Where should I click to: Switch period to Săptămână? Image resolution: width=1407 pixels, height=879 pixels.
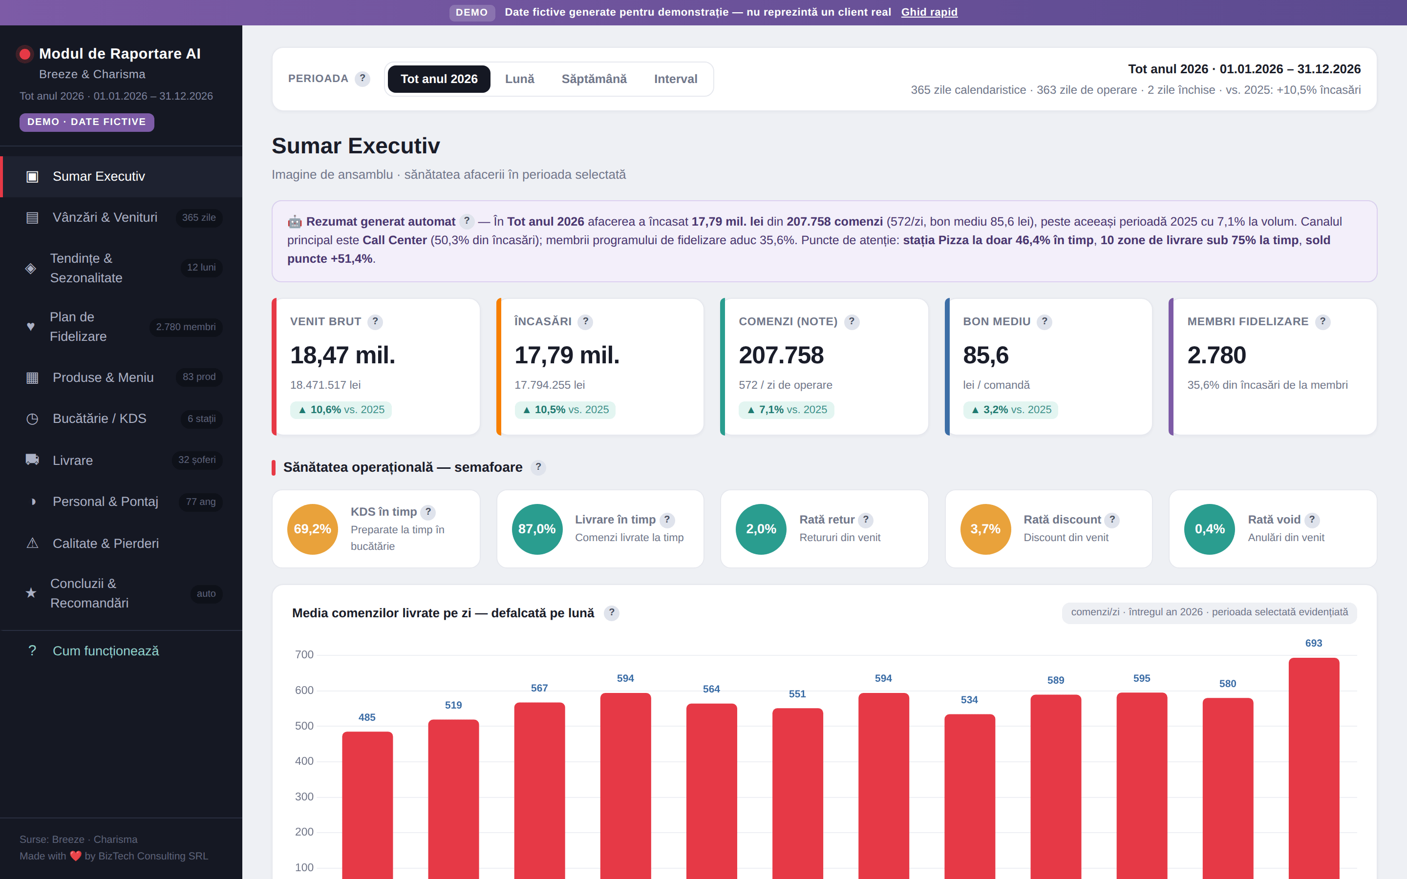pyautogui.click(x=594, y=79)
